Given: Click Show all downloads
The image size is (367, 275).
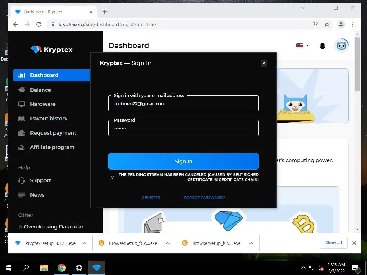Looking at the screenshot, I should pos(334,243).
